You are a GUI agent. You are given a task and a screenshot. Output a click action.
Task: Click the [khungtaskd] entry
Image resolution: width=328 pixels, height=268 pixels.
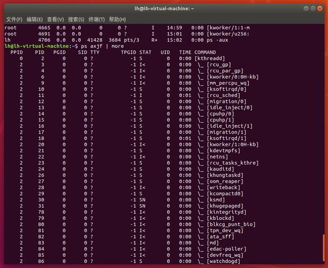point(225,175)
